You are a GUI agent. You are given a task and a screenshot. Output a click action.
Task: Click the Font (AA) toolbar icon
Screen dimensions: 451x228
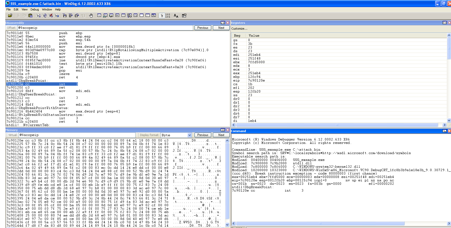[x=176, y=16]
